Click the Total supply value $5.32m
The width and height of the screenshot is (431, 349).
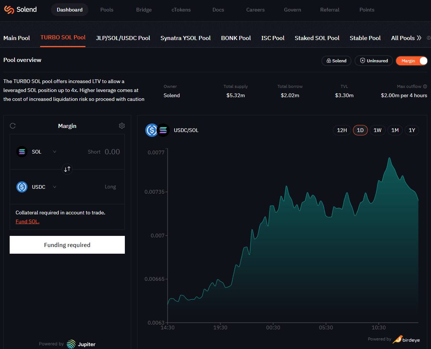(x=236, y=95)
